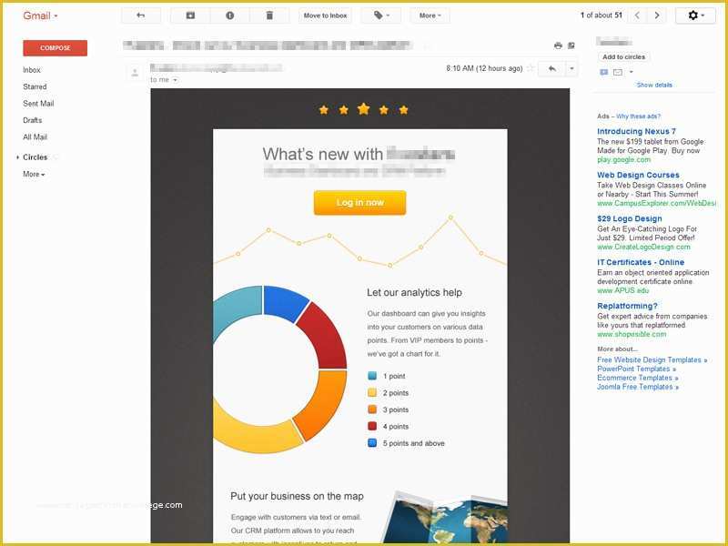Click Show details link
The height and width of the screenshot is (546, 728).
point(654,85)
